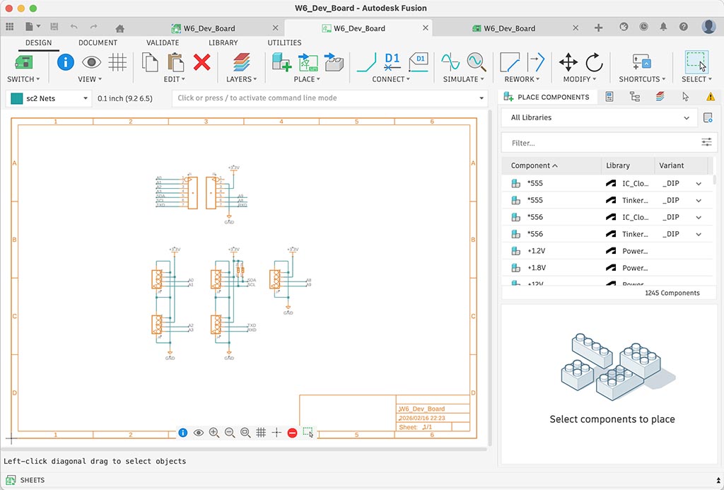Screen dimensions: 724x490
Task: Select the Copy icon in the EDIT group
Action: [x=150, y=62]
